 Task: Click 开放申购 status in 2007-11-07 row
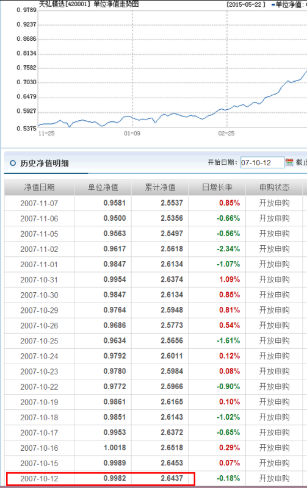pyautogui.click(x=274, y=203)
